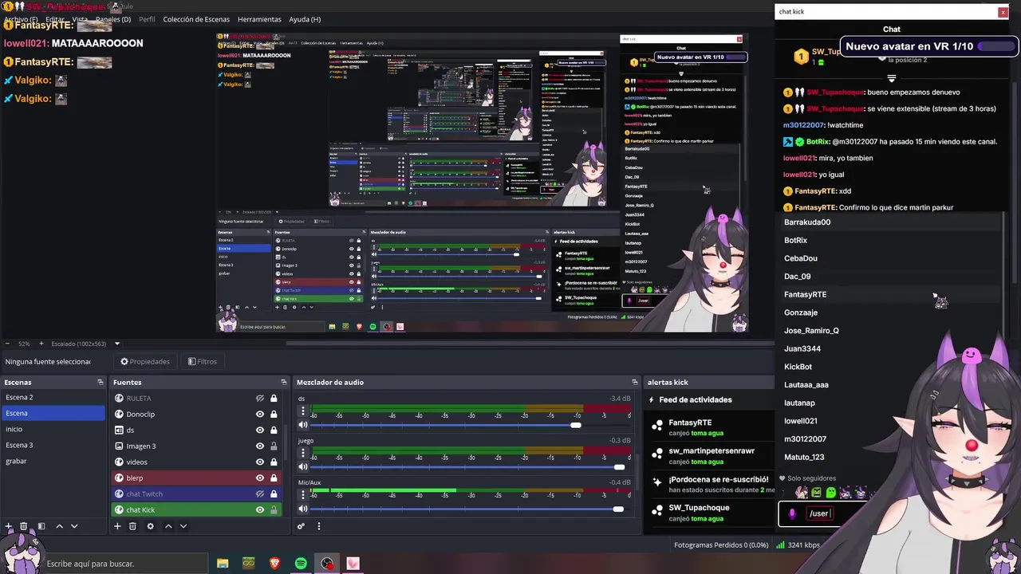Hide the videos source

click(x=260, y=462)
